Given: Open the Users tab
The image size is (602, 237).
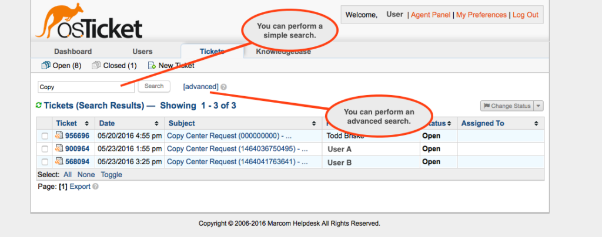Looking at the screenshot, I should click(x=142, y=51).
